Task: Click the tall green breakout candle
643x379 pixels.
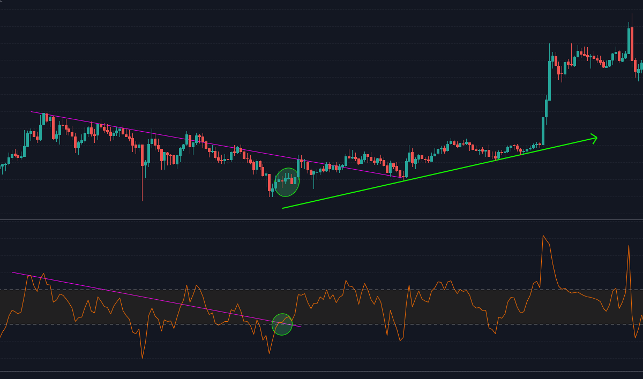Action: tap(550, 80)
